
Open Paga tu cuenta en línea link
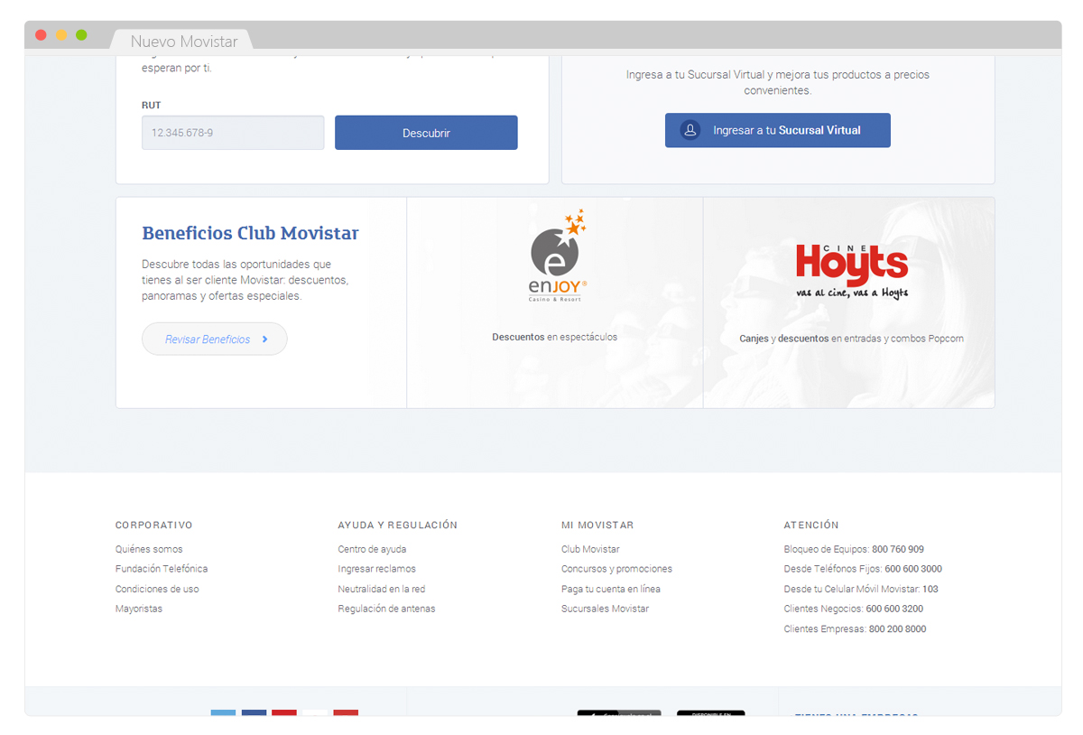click(611, 589)
